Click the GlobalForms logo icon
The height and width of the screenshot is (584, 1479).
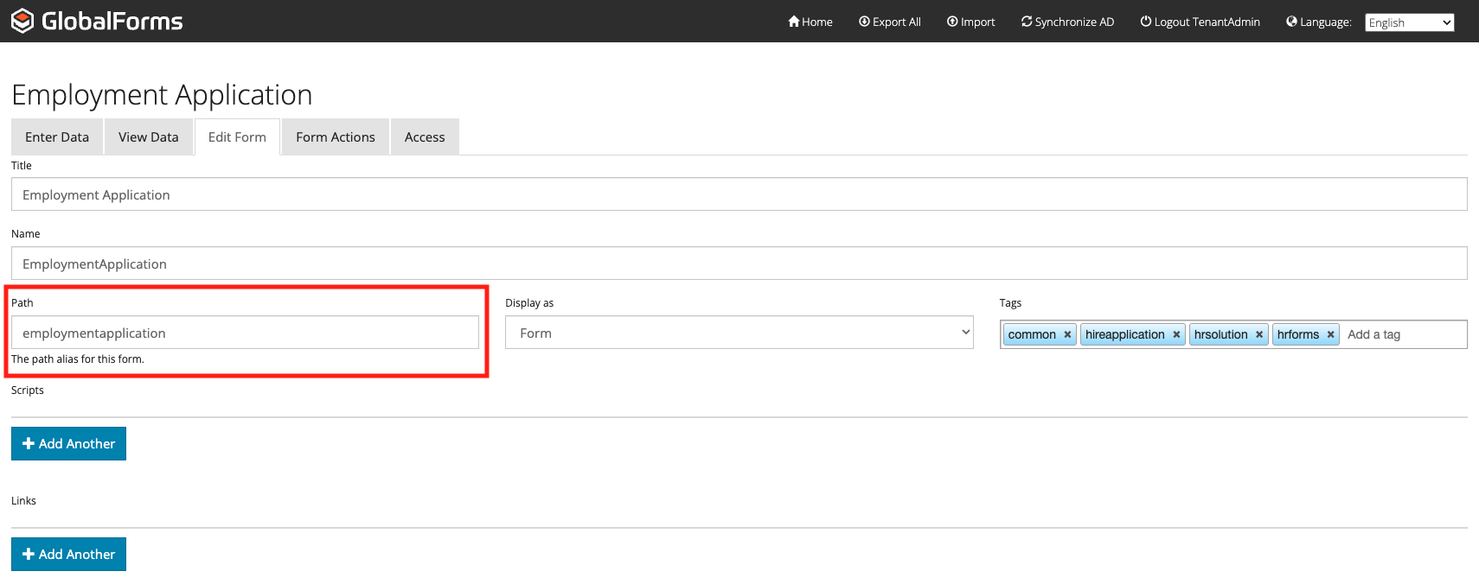pos(22,21)
